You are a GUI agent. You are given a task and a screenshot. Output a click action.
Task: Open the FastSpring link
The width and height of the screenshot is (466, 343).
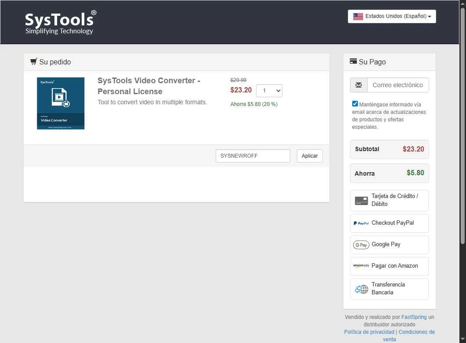(414, 317)
